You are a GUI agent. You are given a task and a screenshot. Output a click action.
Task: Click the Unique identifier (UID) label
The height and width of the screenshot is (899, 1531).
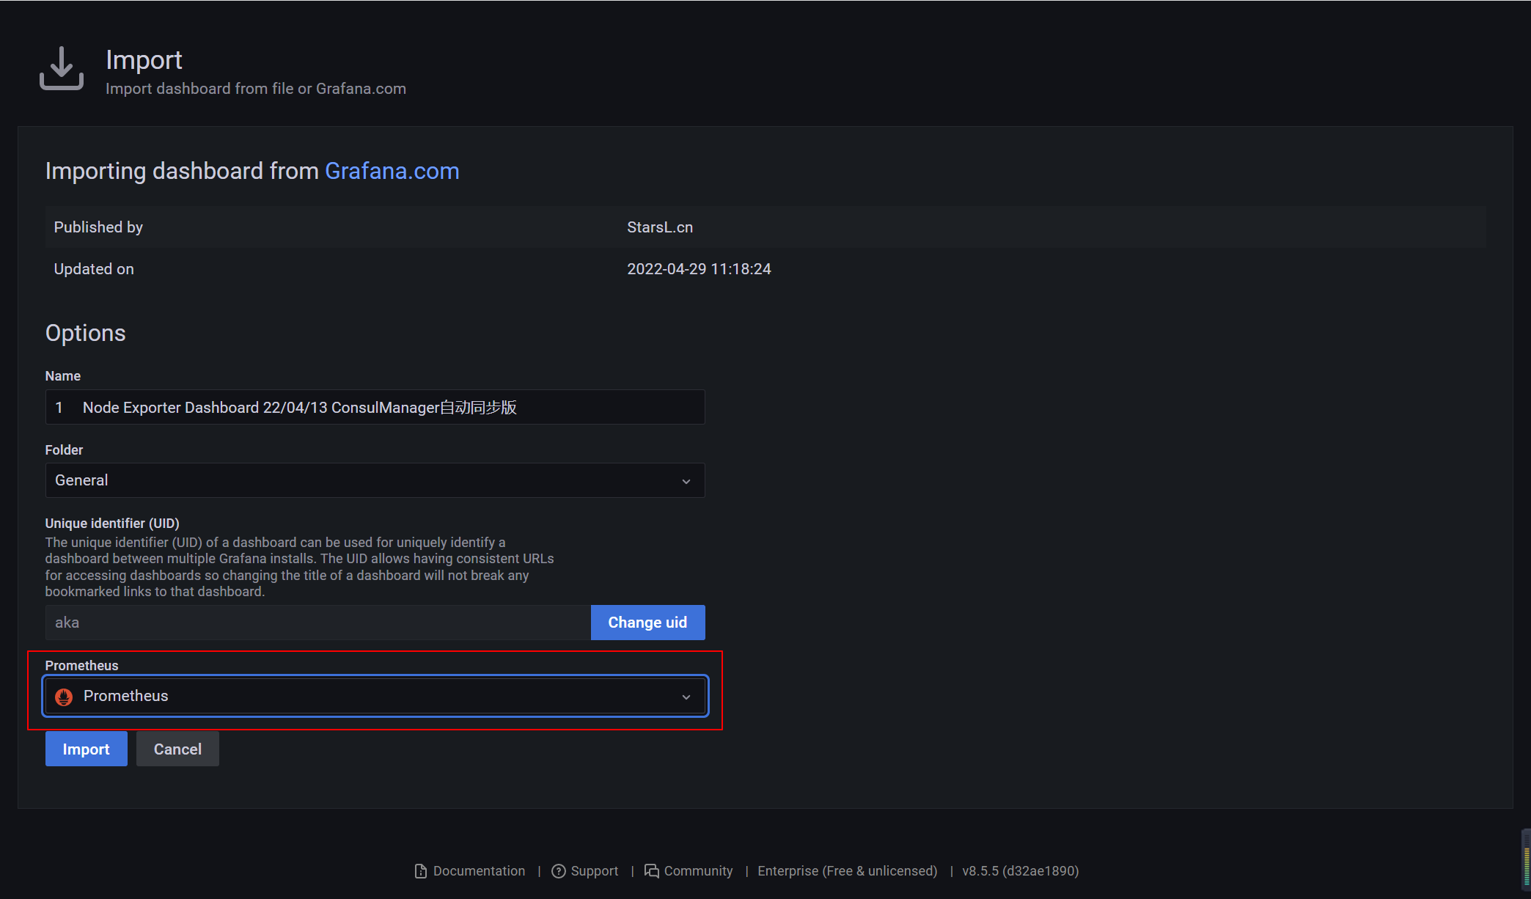[x=112, y=523]
